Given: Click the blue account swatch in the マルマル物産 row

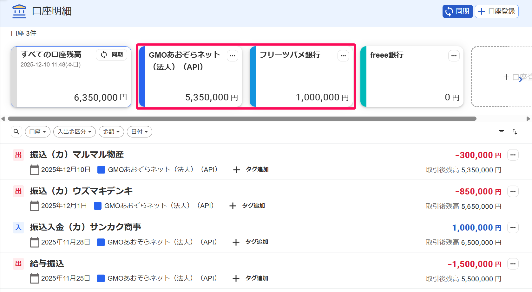Looking at the screenshot, I should [101, 170].
